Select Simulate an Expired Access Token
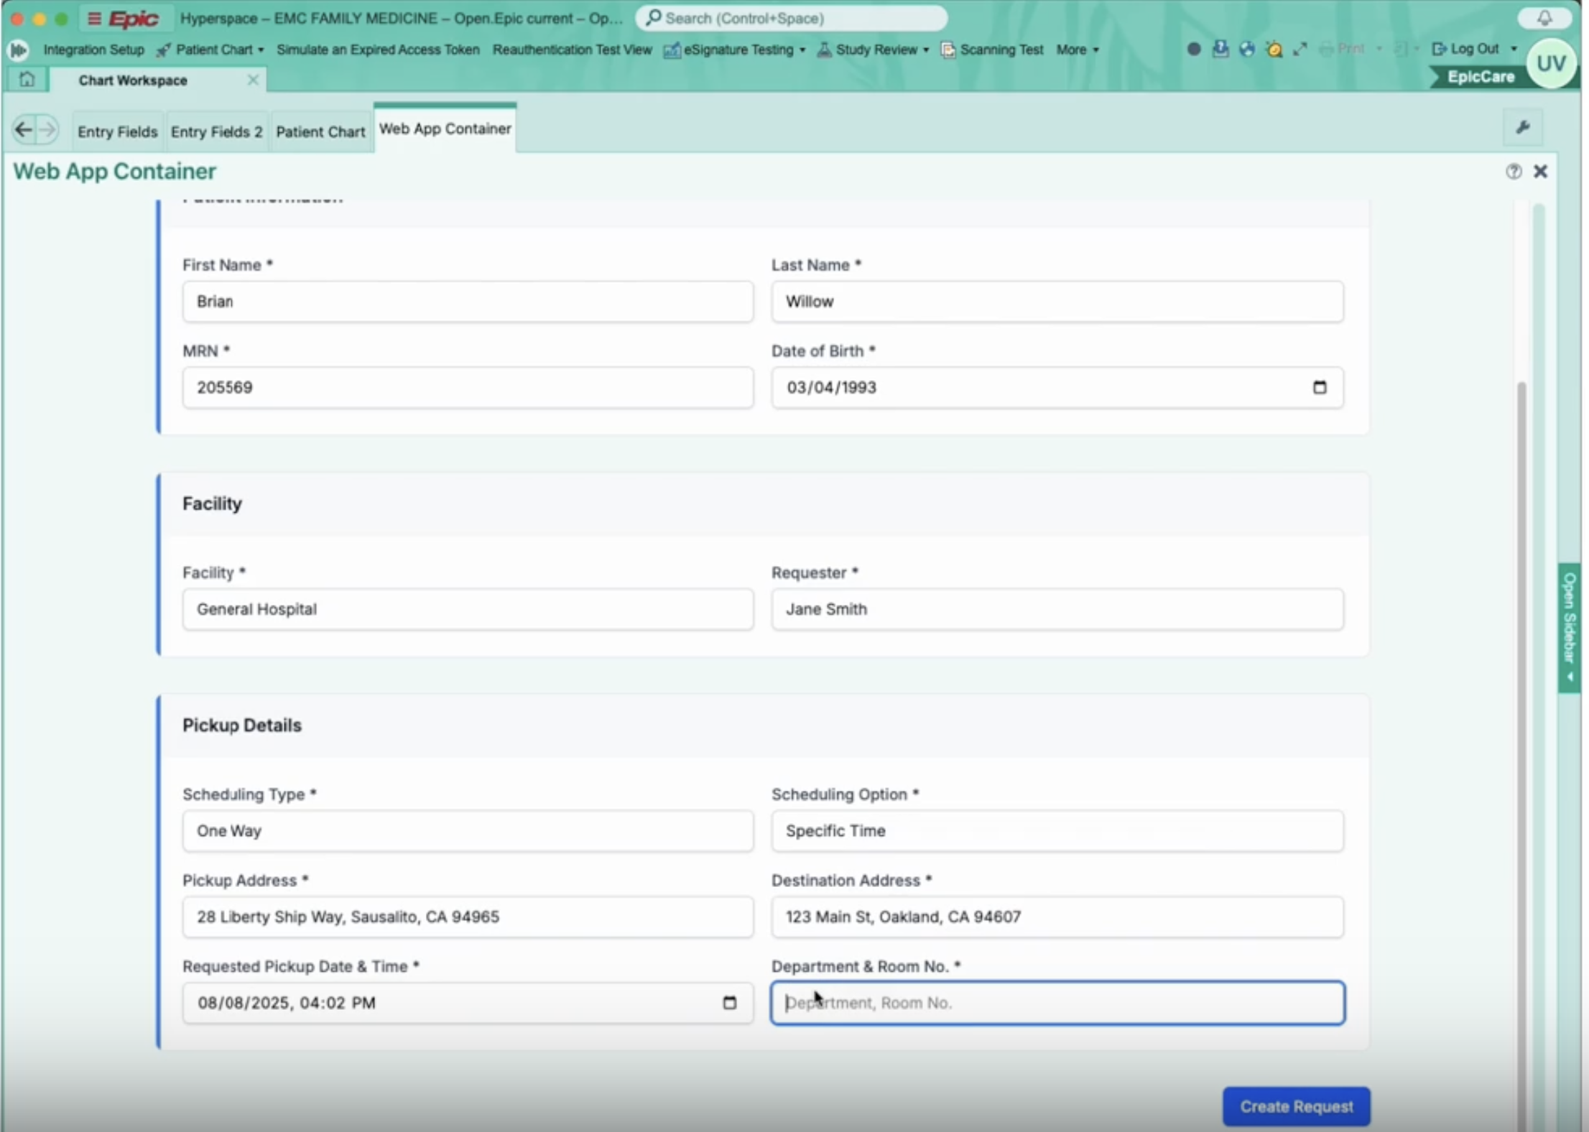The height and width of the screenshot is (1132, 1589). 379,50
